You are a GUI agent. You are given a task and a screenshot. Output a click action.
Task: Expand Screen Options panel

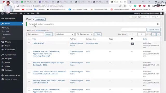(139, 17)
